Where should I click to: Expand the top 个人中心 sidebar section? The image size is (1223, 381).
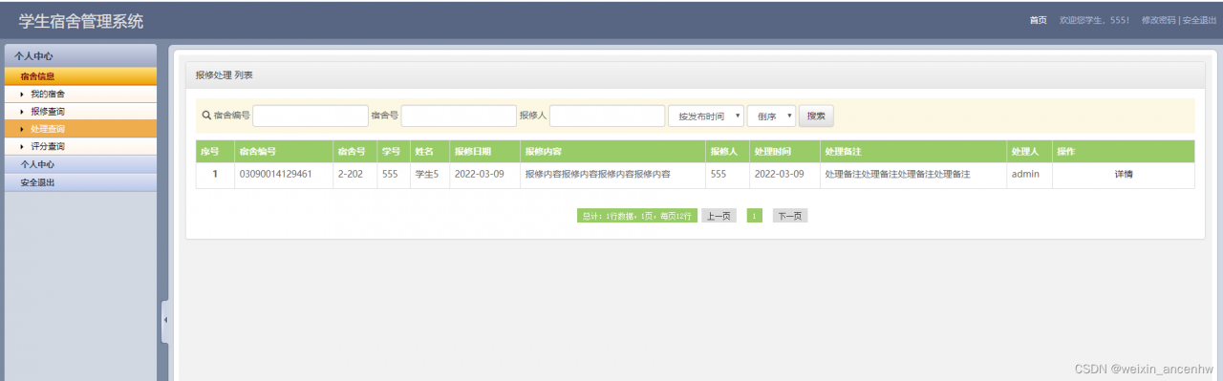[80, 56]
